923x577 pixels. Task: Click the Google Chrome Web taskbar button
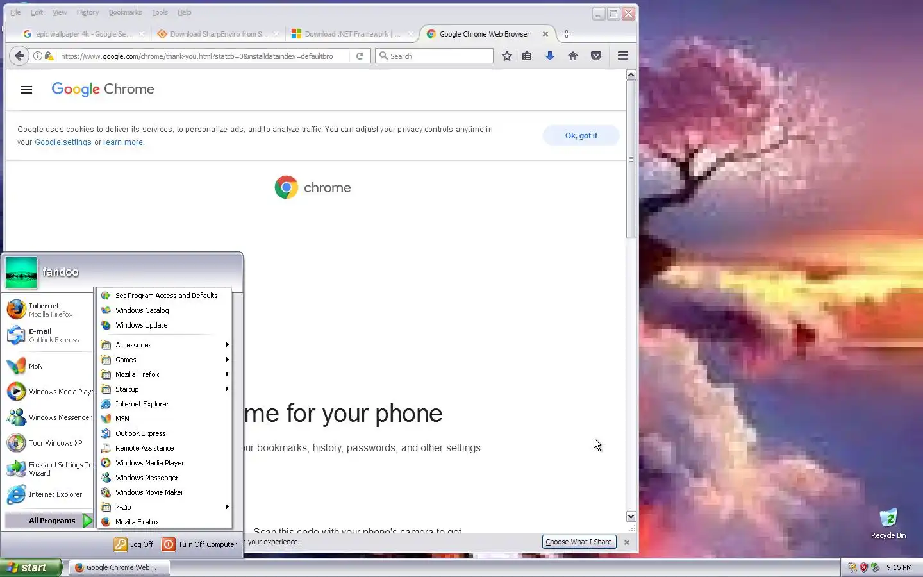coord(119,567)
